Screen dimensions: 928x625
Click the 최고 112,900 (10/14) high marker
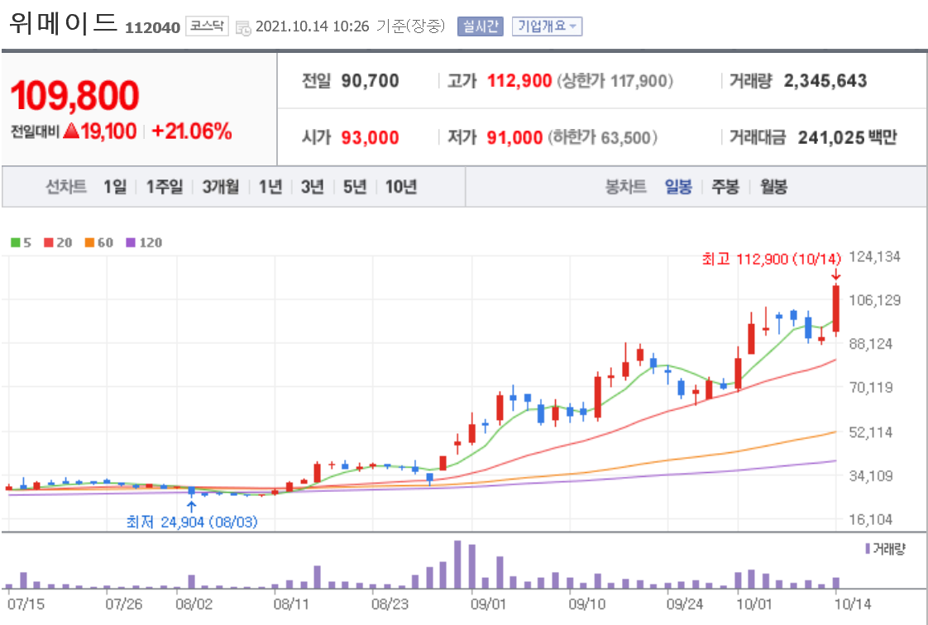[771, 259]
